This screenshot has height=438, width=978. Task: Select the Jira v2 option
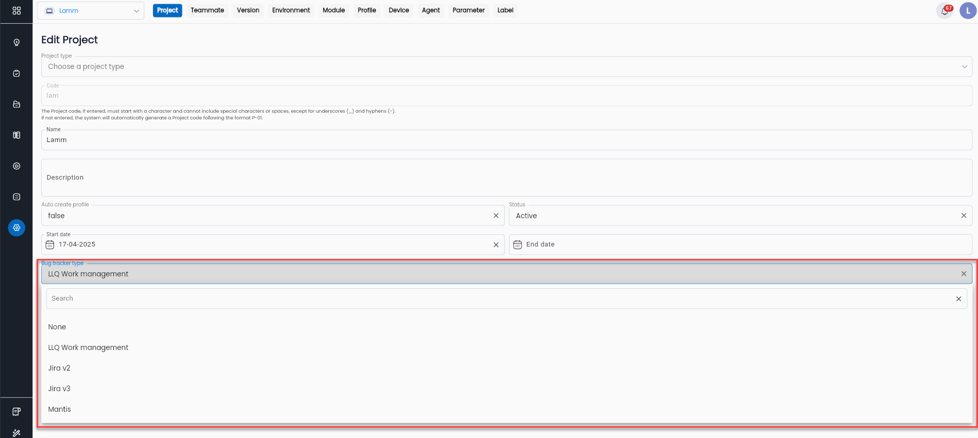[x=507, y=368]
